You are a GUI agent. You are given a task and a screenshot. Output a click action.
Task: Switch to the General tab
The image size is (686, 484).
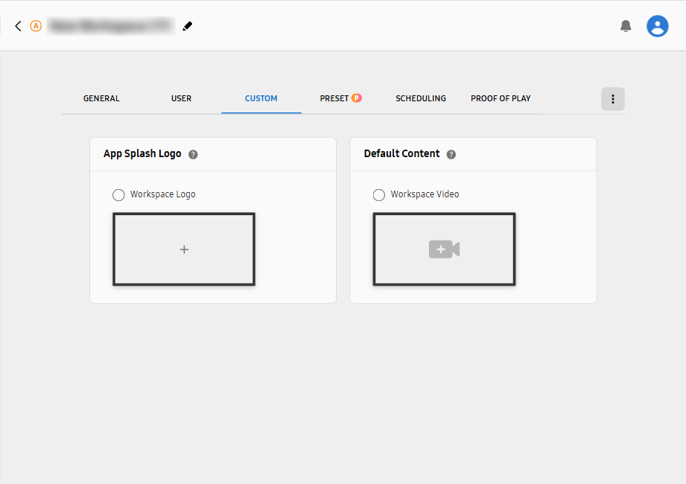coord(101,98)
